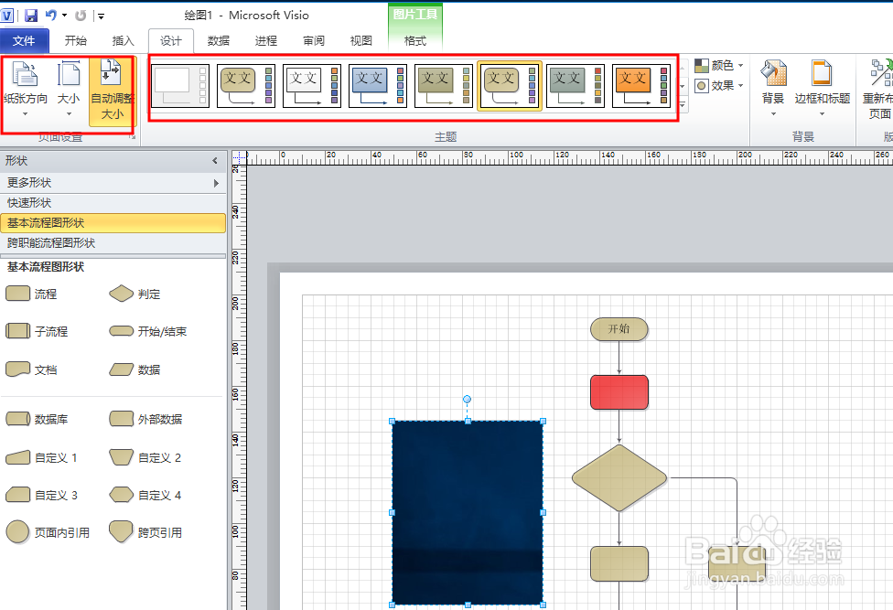Select the red rounded rectangle on canvas
This screenshot has height=610, width=893.
tap(619, 392)
